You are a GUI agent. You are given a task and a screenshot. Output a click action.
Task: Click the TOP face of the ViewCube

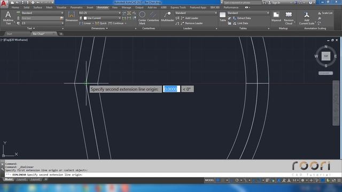tap(325, 56)
